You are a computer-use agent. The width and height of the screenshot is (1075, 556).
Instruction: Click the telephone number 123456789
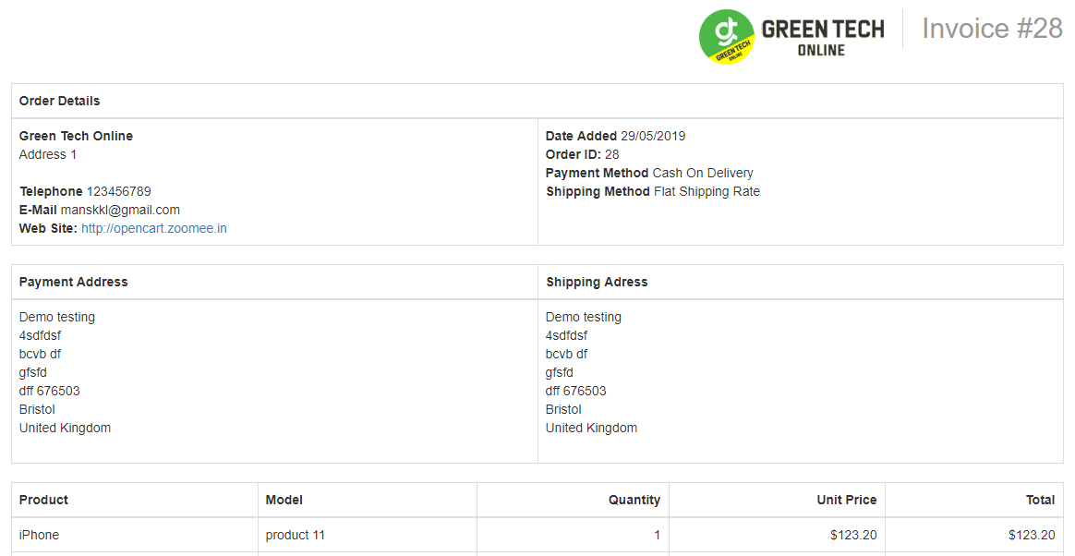(118, 191)
